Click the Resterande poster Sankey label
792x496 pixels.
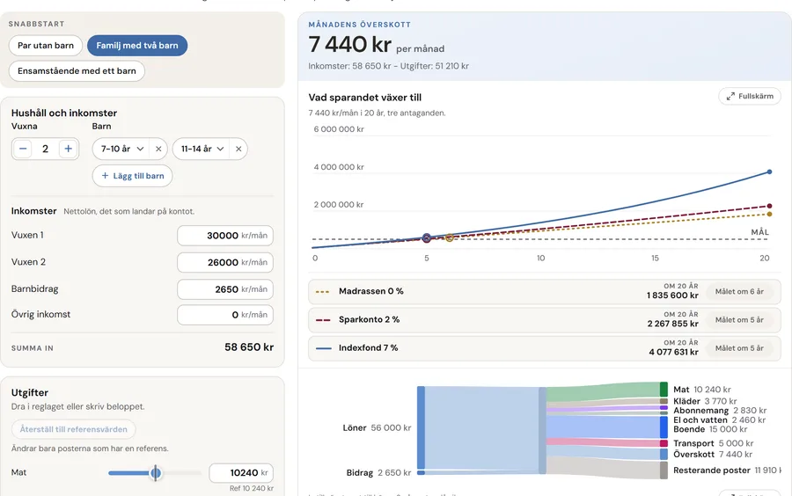click(727, 470)
